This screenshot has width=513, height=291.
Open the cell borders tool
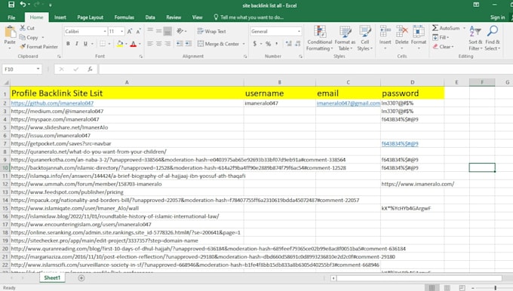point(103,44)
